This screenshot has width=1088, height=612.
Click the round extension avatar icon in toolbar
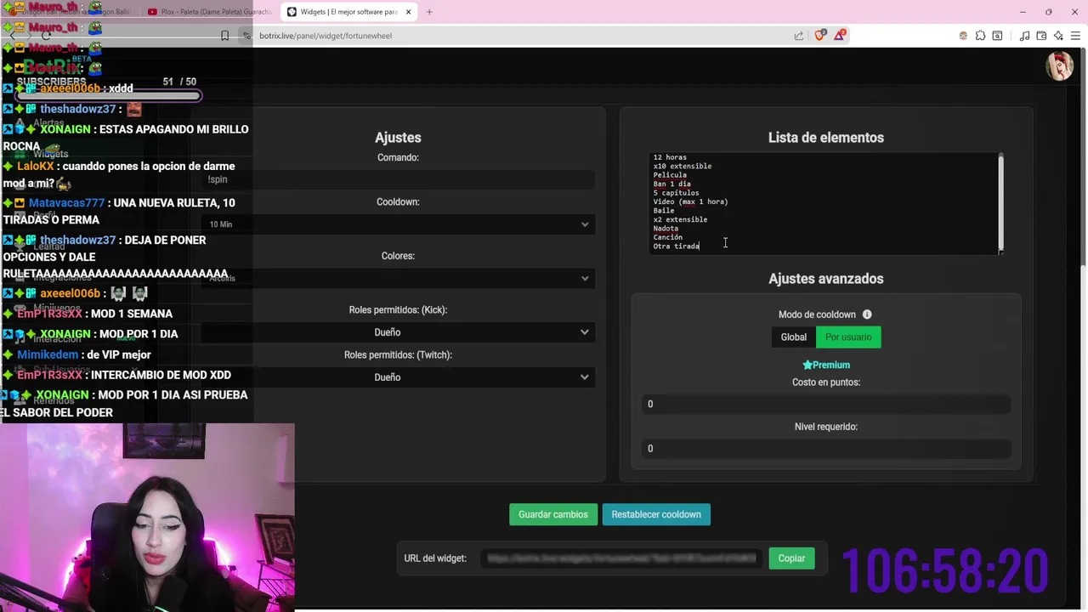pos(963,36)
